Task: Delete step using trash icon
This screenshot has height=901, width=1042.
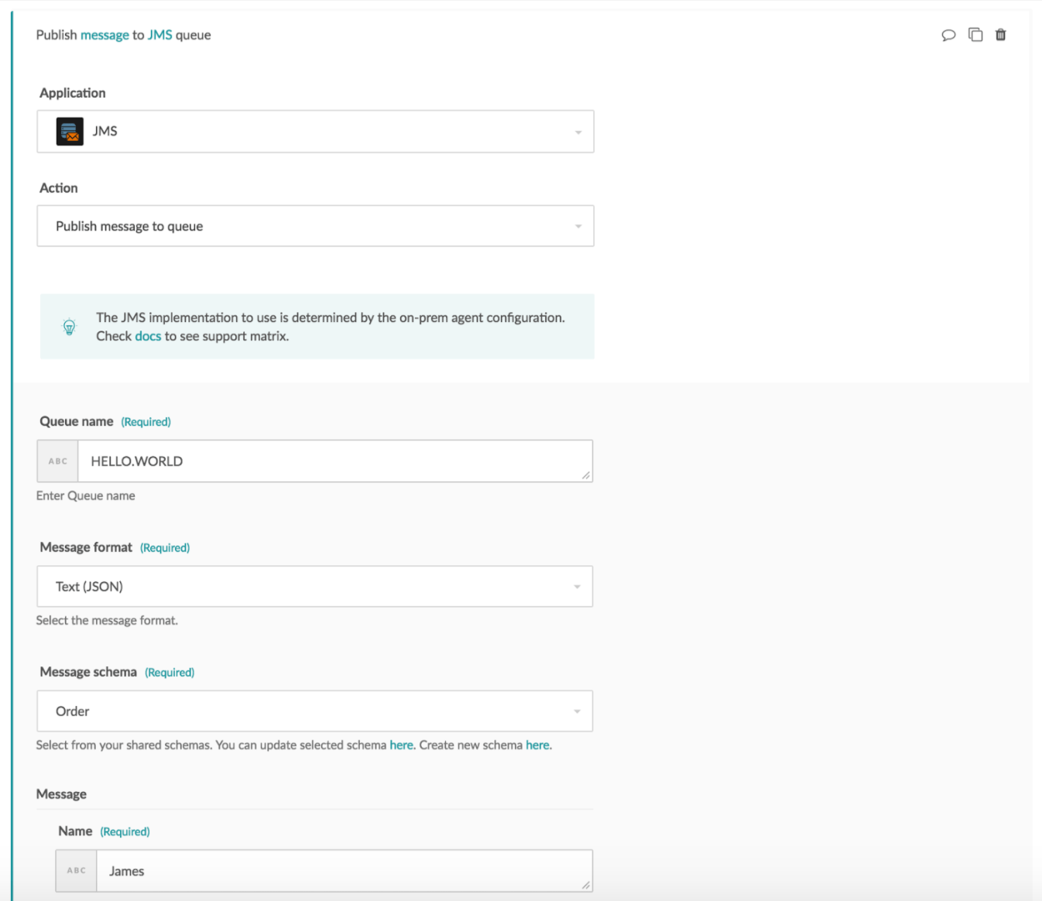Action: pyautogui.click(x=1001, y=35)
